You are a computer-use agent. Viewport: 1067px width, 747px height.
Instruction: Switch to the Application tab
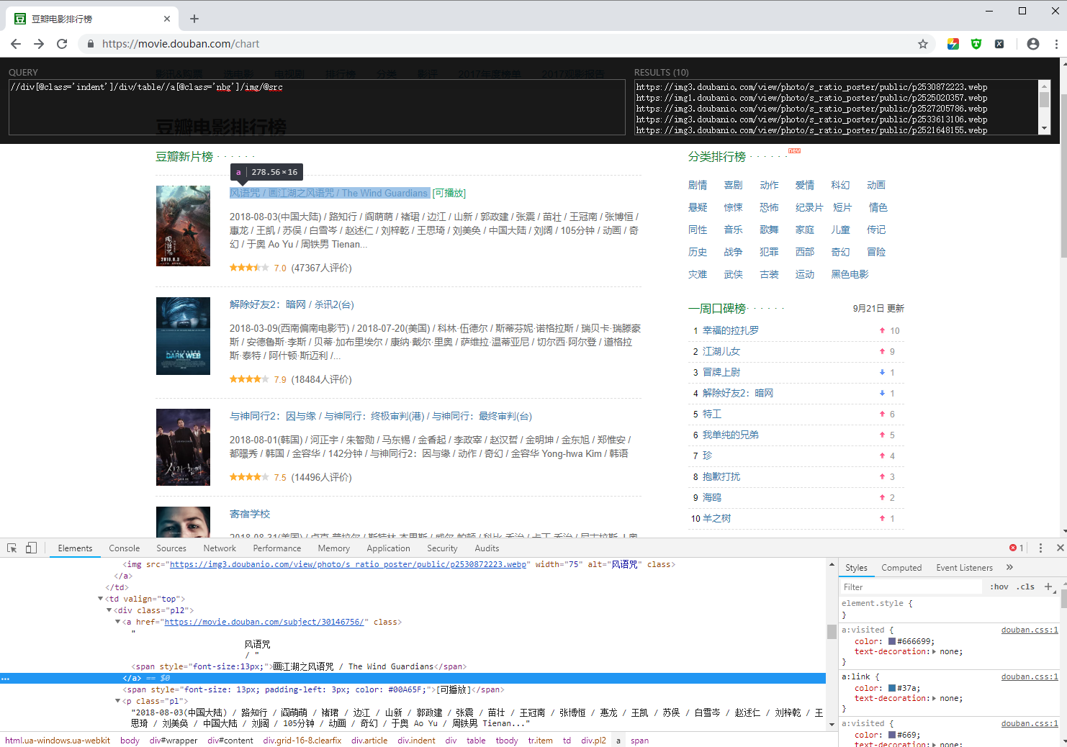(x=389, y=548)
